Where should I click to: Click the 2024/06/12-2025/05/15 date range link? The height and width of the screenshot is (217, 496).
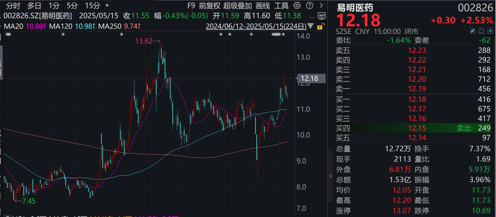[x=256, y=27]
